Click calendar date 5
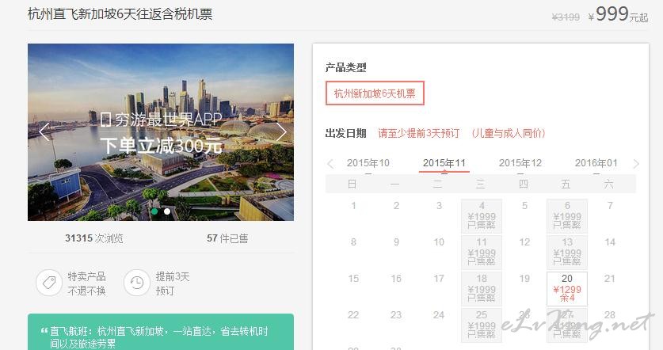Screen dimensions: 663x350 click(524, 206)
